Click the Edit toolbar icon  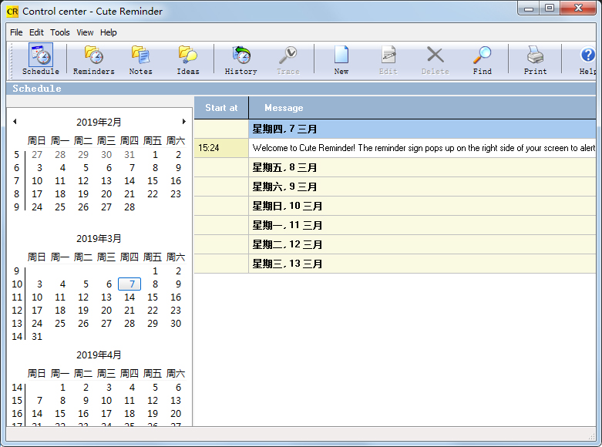click(x=388, y=59)
